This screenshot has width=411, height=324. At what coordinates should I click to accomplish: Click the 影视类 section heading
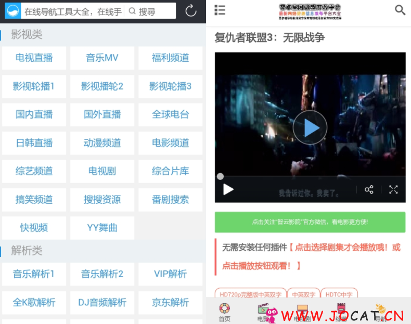[27, 34]
